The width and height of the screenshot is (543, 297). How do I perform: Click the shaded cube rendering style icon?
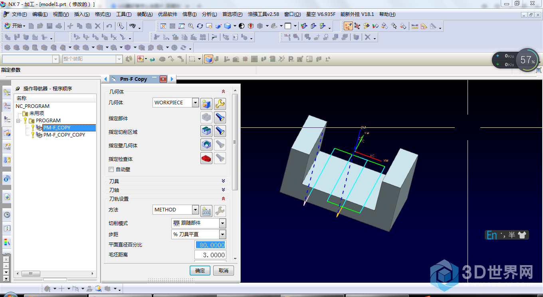[x=228, y=26]
